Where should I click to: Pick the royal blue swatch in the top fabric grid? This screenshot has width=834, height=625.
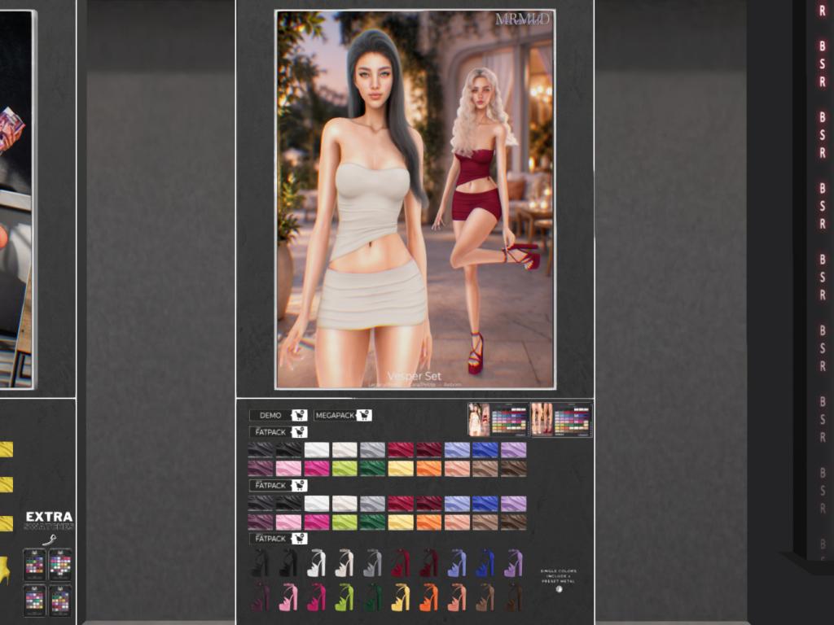pyautogui.click(x=485, y=450)
